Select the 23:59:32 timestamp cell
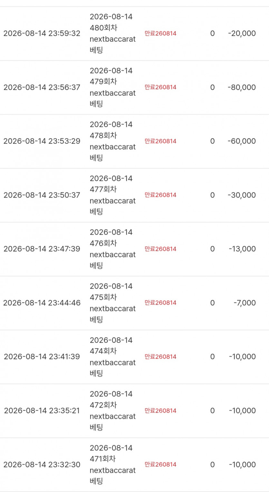Image resolution: width=269 pixels, height=492 pixels. (42, 33)
